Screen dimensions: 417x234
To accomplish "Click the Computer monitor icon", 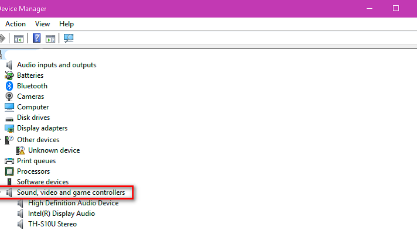I will point(9,107).
